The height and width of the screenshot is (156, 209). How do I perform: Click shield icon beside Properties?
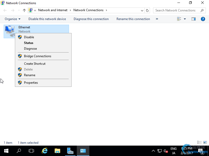[x=20, y=83]
